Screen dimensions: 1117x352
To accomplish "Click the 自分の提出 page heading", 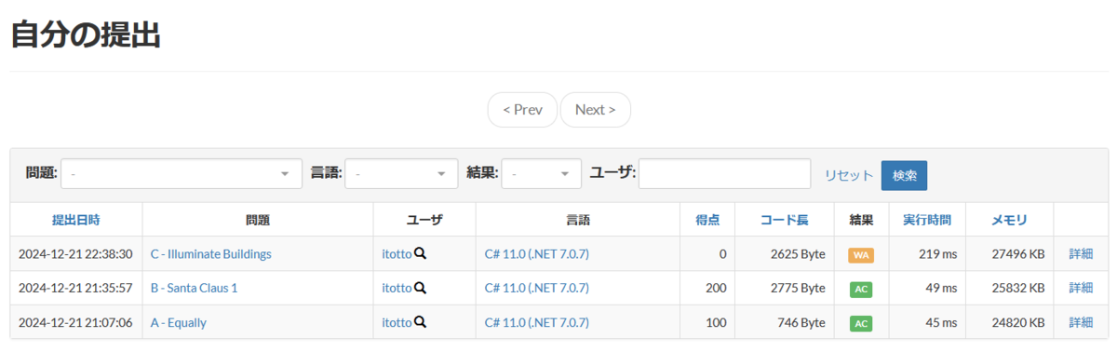I will click(x=86, y=34).
